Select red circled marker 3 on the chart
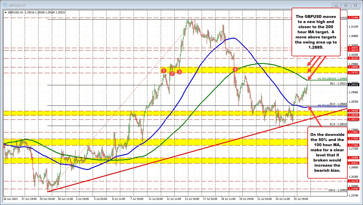 179,73
